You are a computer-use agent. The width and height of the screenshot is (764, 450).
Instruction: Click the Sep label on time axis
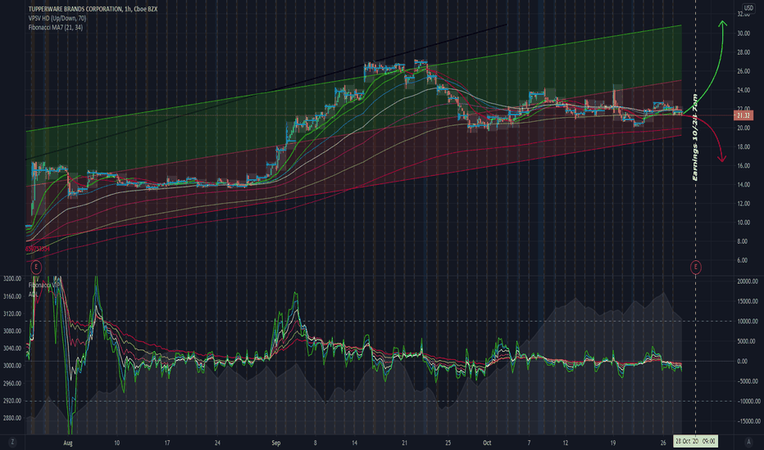click(276, 443)
